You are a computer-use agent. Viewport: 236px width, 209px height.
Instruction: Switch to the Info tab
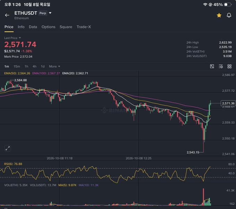pyautogui.click(x=21, y=27)
